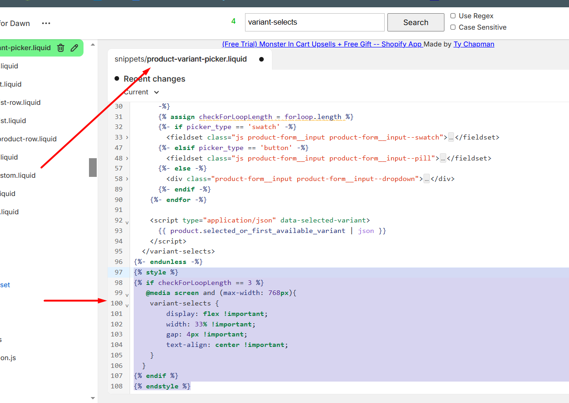Select the highlighted ant-picker.liquid sidebar file

[x=26, y=48]
